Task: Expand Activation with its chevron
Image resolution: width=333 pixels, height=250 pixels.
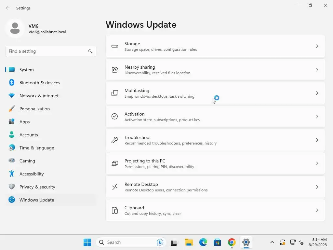Action: click(317, 117)
